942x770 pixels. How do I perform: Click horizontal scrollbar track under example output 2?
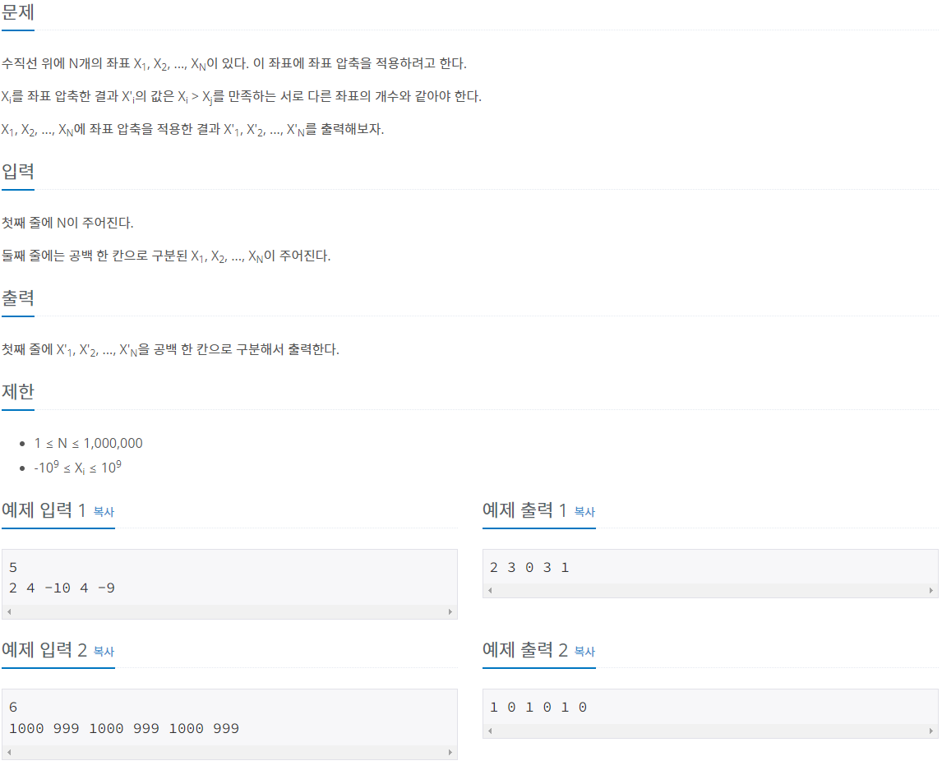point(711,731)
